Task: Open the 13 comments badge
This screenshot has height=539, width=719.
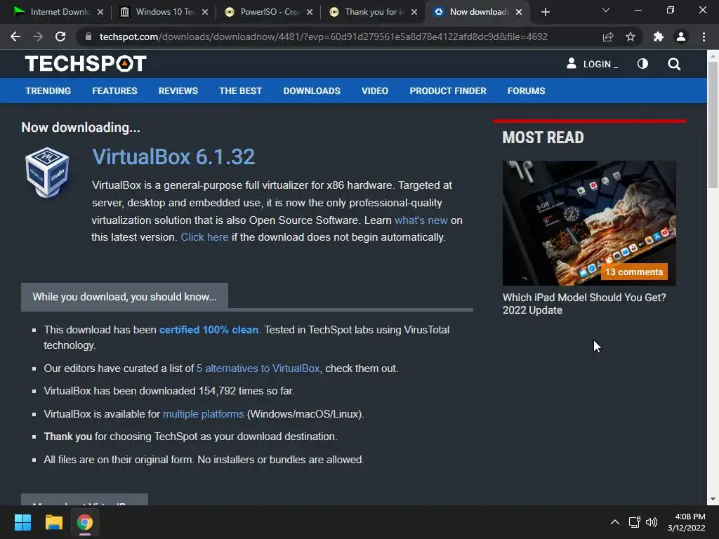Action: tap(634, 272)
